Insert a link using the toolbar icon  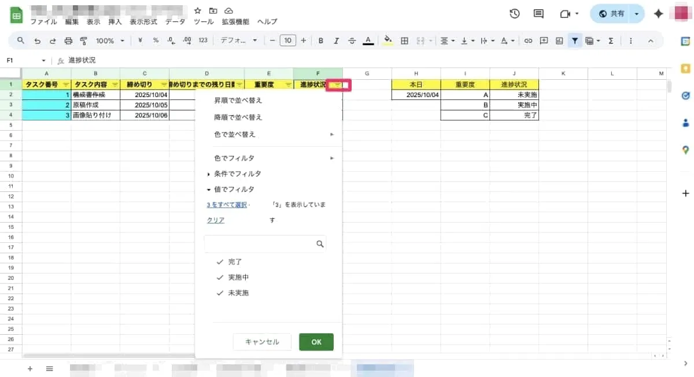click(x=528, y=40)
